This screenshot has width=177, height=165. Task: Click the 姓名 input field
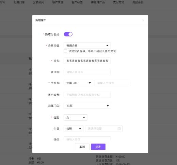click(x=87, y=61)
